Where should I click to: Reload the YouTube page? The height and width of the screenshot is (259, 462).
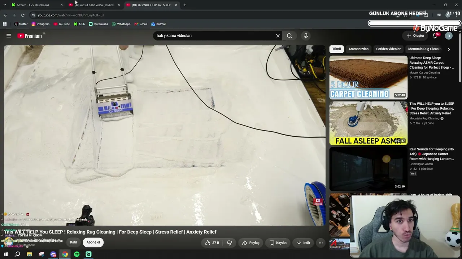click(x=23, y=15)
